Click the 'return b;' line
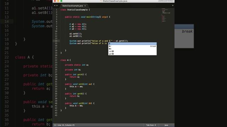The height and width of the screenshot is (127, 227). coord(74,96)
